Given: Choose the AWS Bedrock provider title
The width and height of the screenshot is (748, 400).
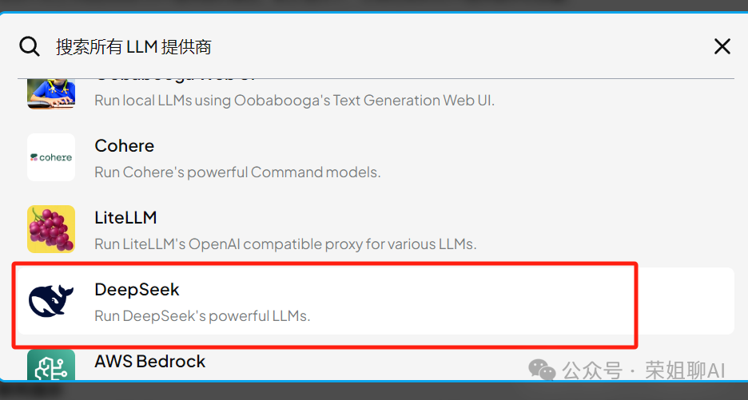Looking at the screenshot, I should coord(149,362).
